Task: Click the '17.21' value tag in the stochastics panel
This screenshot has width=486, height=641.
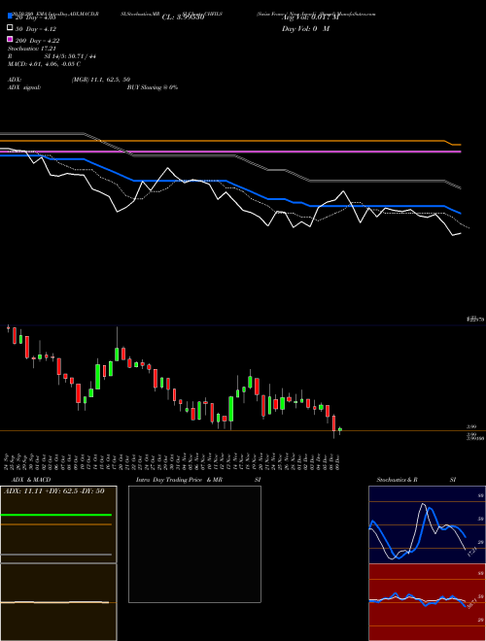Action: [x=471, y=551]
